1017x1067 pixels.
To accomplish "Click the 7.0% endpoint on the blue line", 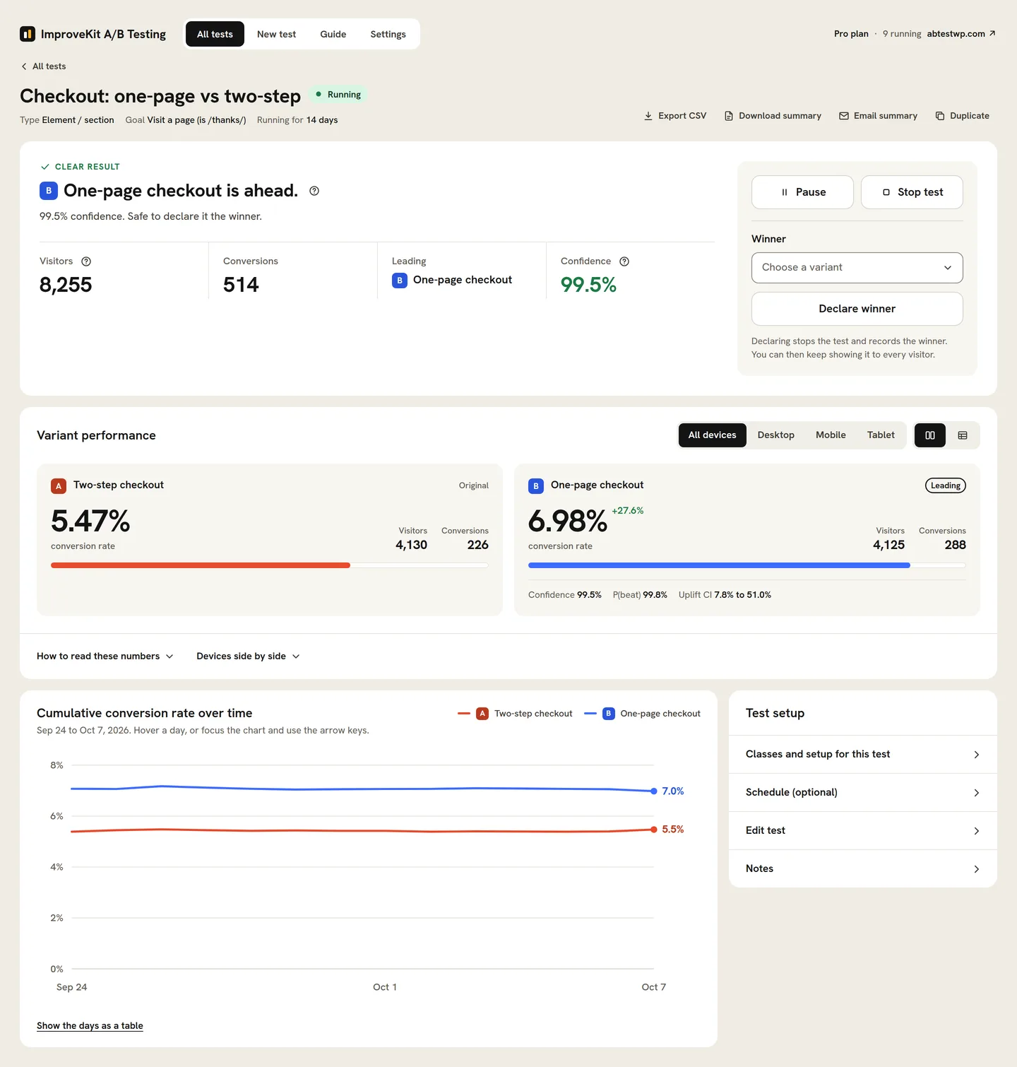I will tap(654, 791).
